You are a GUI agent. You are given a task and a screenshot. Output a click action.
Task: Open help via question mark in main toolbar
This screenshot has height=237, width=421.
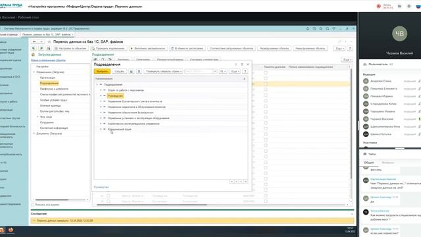click(x=349, y=48)
